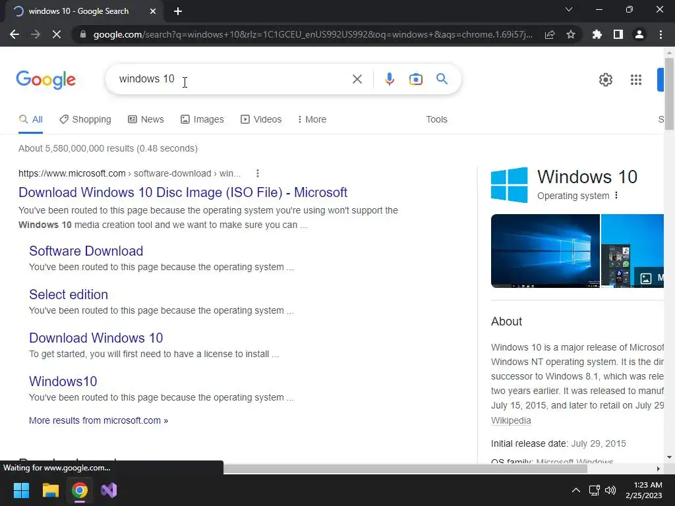Follow the Wikipedia link

point(511,420)
